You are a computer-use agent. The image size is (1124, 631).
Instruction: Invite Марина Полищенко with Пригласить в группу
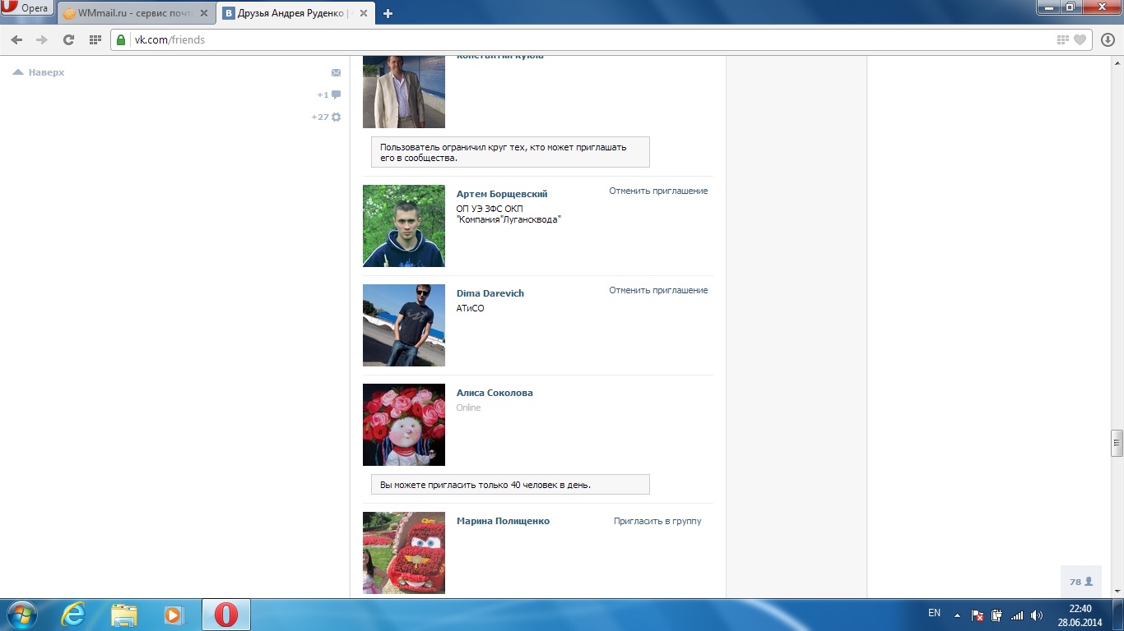click(657, 521)
